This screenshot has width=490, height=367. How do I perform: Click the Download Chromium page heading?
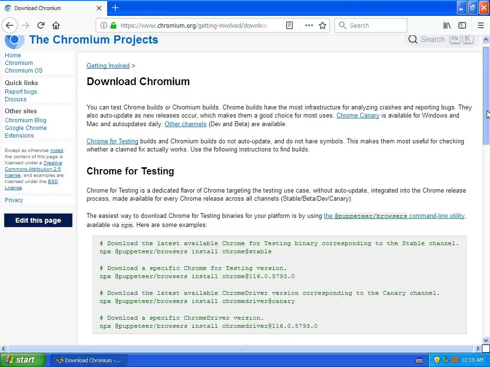coord(138,82)
